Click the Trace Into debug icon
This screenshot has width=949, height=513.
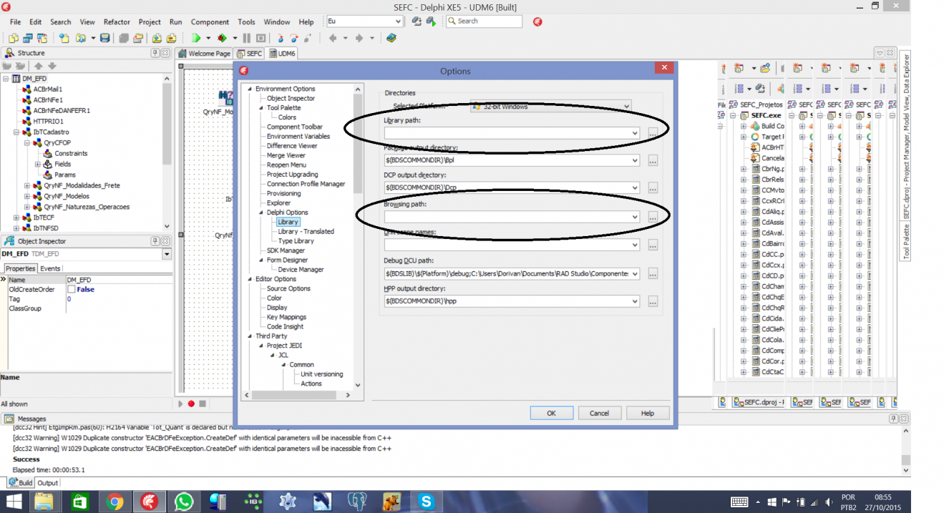280,38
